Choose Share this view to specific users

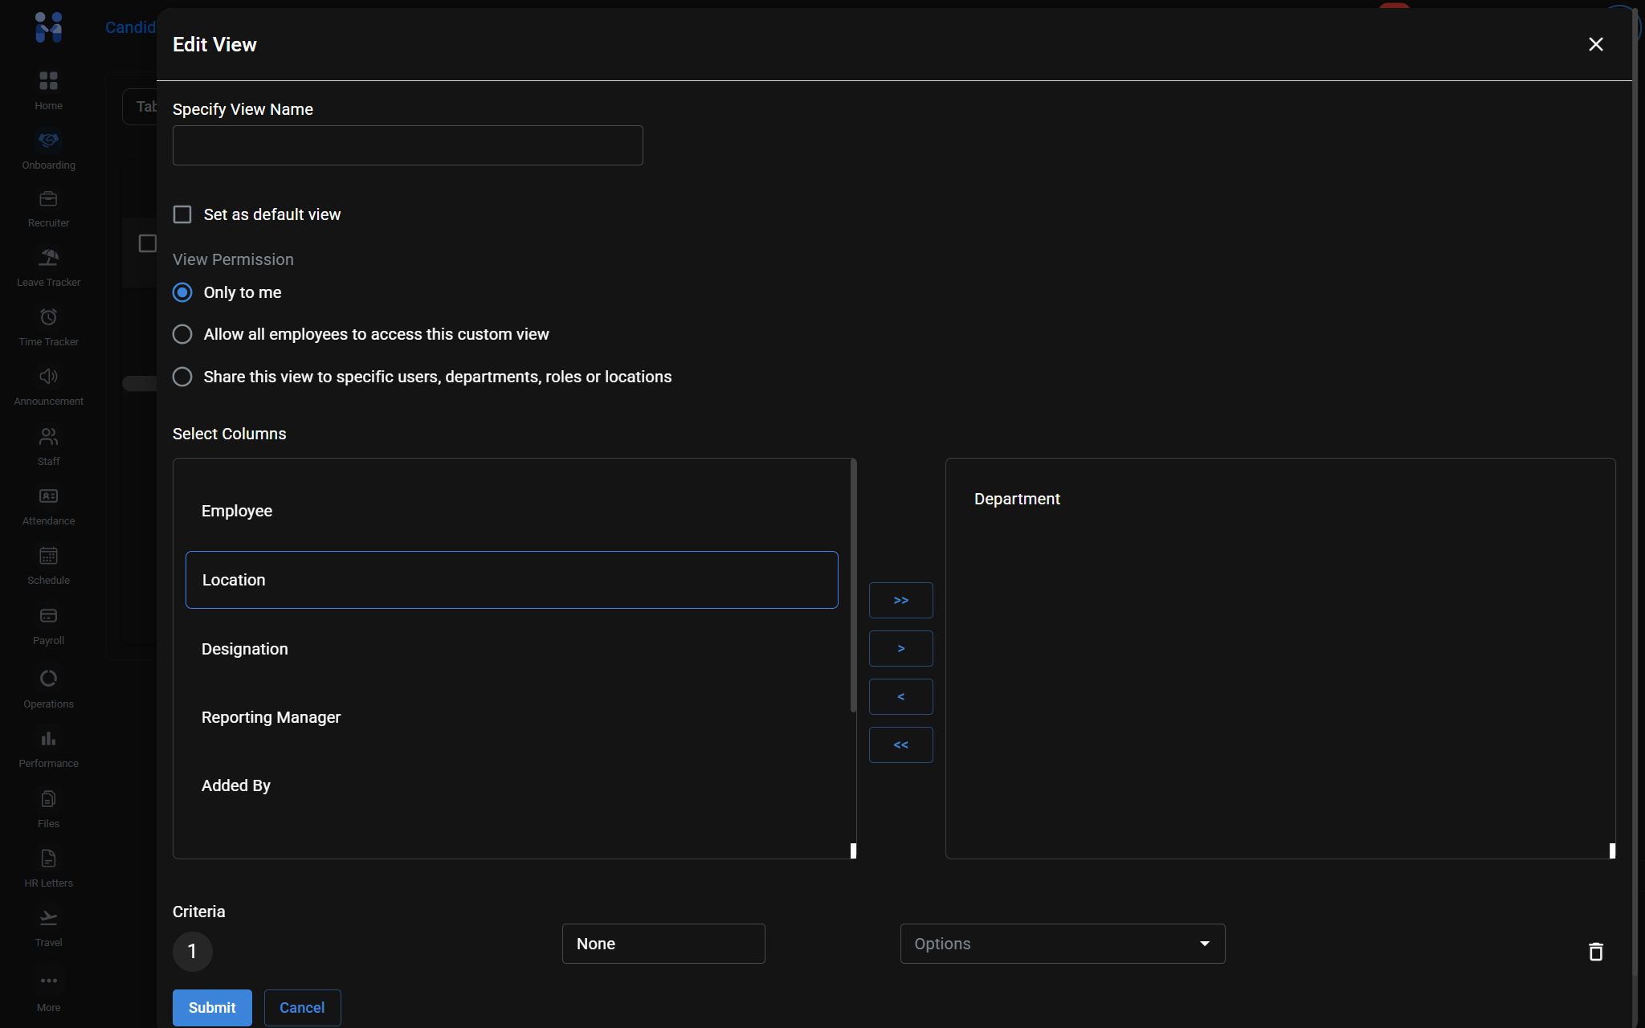click(182, 377)
